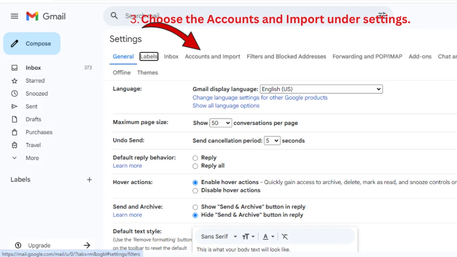Open Forwarding and POP/IMAP tab
The height and width of the screenshot is (257, 457).
point(367,56)
